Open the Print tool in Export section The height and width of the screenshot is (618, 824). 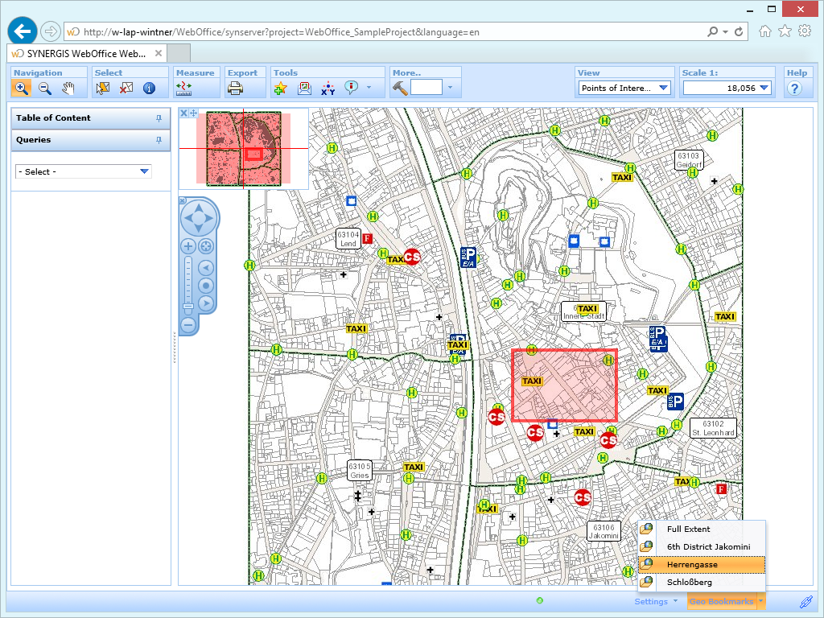tap(236, 89)
